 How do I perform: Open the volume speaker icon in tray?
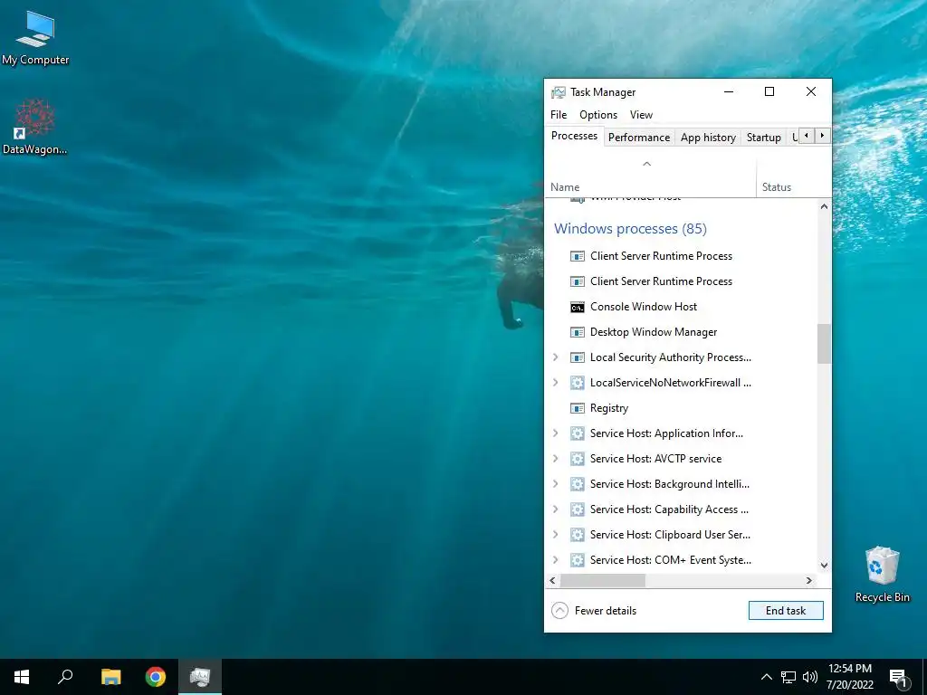(810, 677)
